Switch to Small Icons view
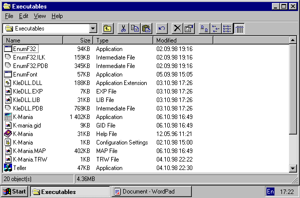 point(216,28)
